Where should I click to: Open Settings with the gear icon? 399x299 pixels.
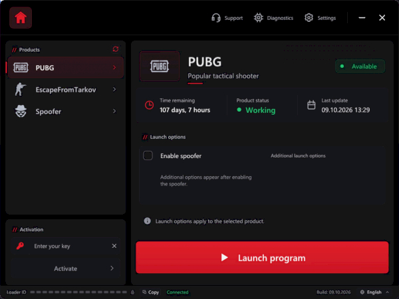coord(320,18)
